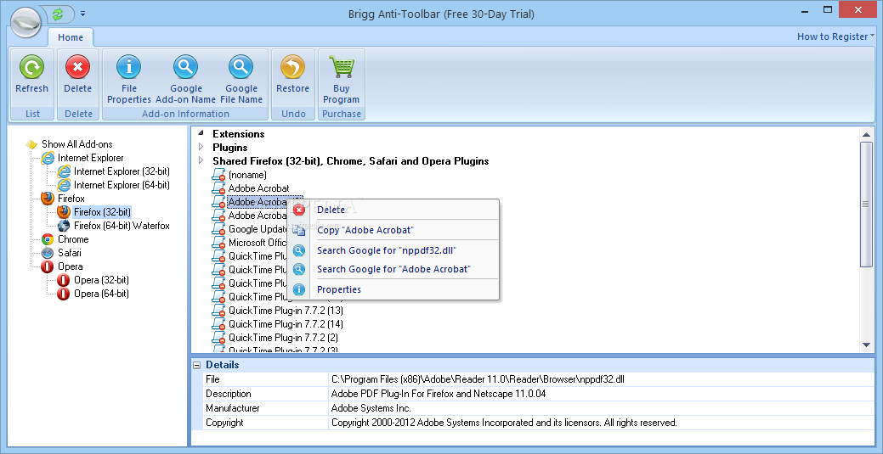Image resolution: width=883 pixels, height=454 pixels.
Task: Choose Search Google for "Adobe Acrobat"
Action: [393, 270]
